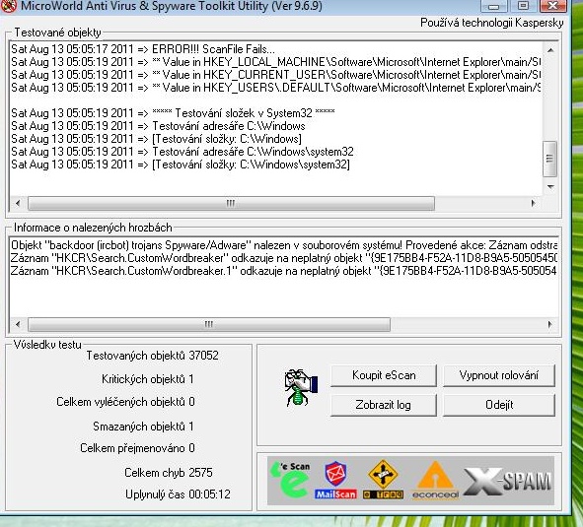583x527 pixels.
Task: Click 'Používá technologii Kaspersky' text
Action: tap(492, 23)
